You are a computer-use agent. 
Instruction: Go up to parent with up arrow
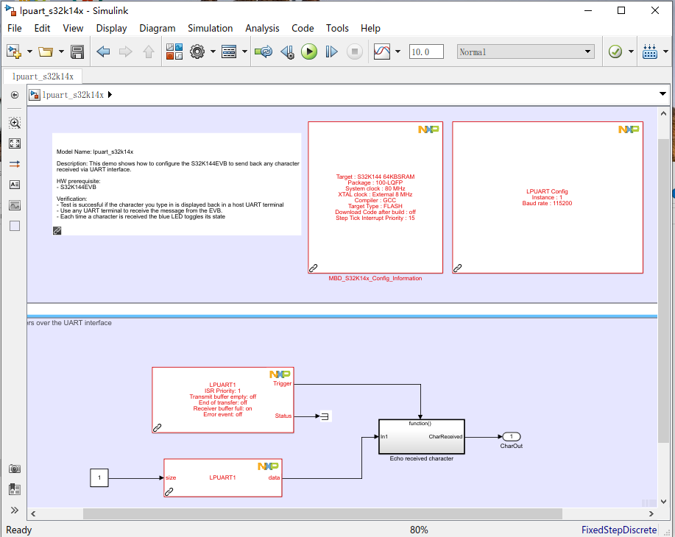click(x=149, y=51)
